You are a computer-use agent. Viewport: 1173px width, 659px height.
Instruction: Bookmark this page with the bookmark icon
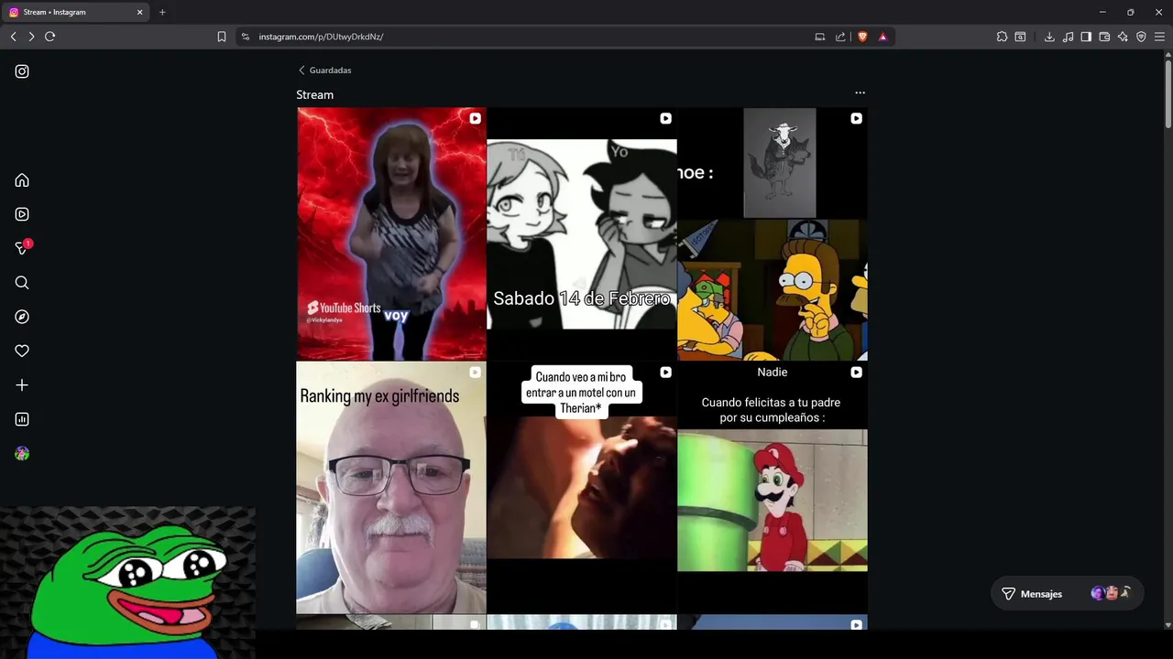pos(222,37)
